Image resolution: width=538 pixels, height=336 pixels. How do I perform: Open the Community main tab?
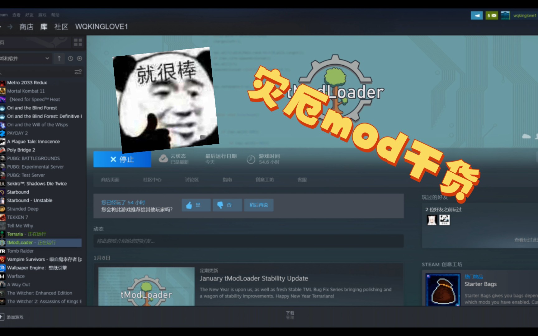[61, 27]
